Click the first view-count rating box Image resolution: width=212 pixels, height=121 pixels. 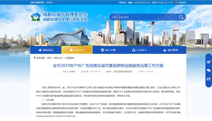pyautogui.click(x=114, y=72)
